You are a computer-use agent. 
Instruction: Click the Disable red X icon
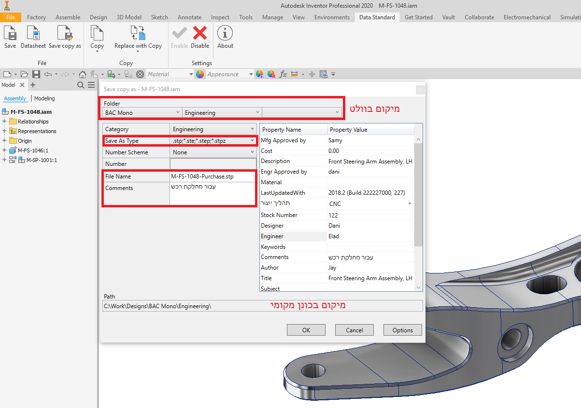tap(200, 33)
